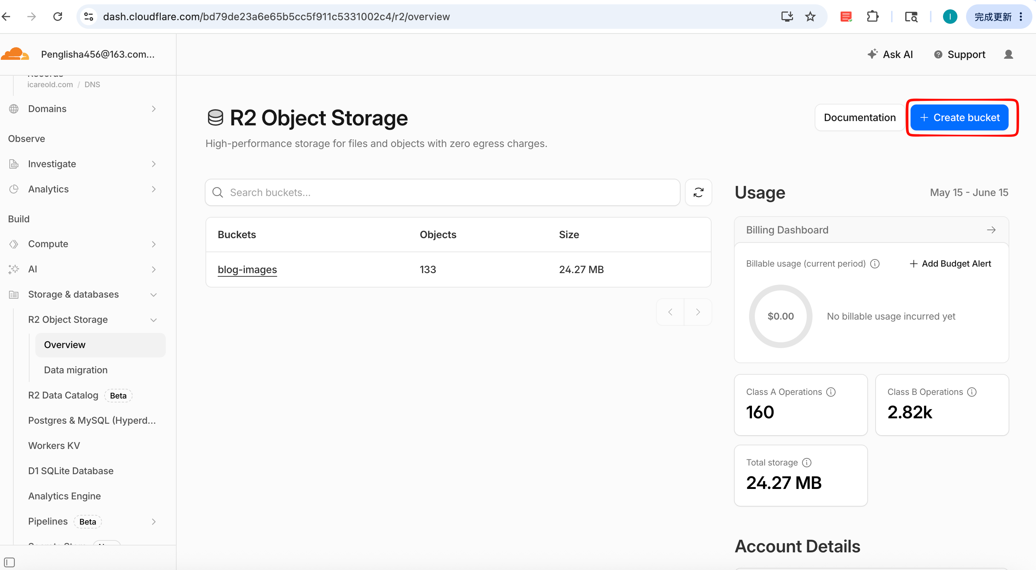
Task: Go to next page of buckets
Action: point(698,312)
